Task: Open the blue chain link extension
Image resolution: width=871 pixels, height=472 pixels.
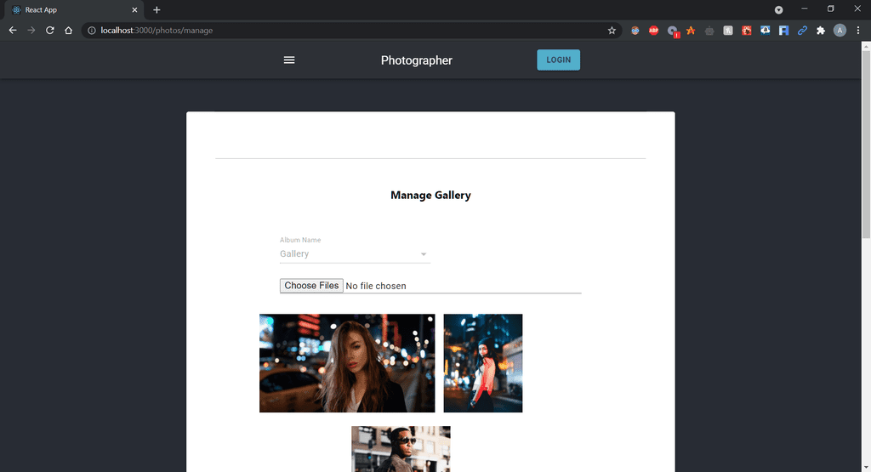Action: click(802, 31)
